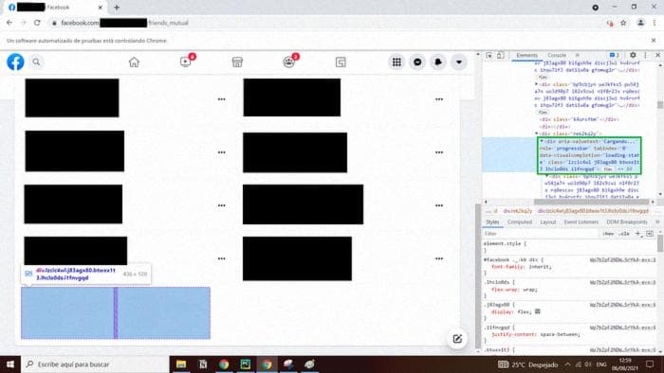Open the Groups icon with badge
The width and height of the screenshot is (664, 373).
pos(288,62)
